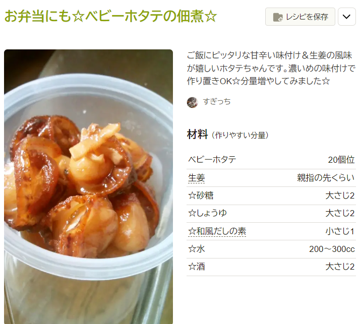Open the すぎっち author avatar
Image resolution: width=360 pixels, height=324 pixels.
tap(193, 102)
